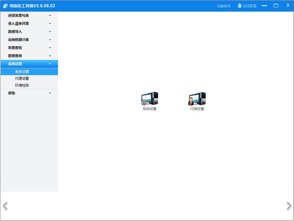
Task: Click the 代理设置 label under the icon
Action: point(197,109)
